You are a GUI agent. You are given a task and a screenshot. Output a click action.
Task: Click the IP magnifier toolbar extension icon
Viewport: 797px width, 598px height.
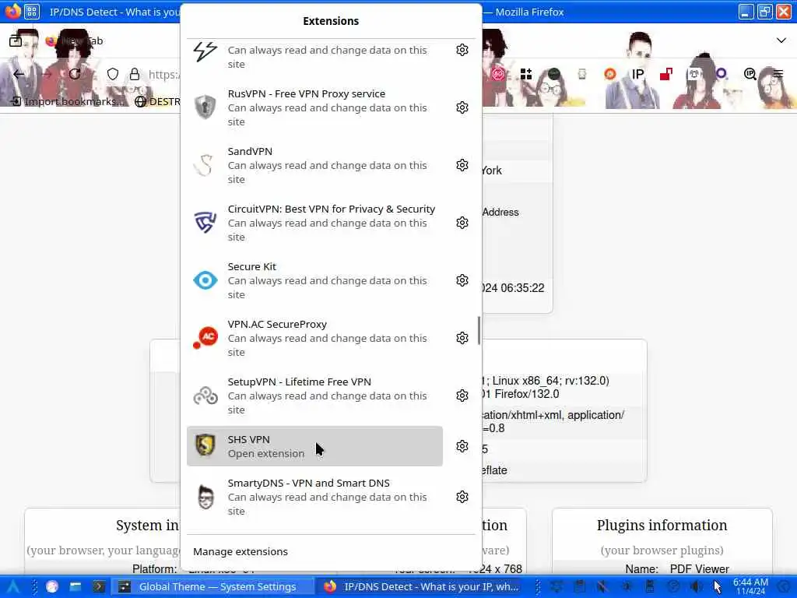750,74
